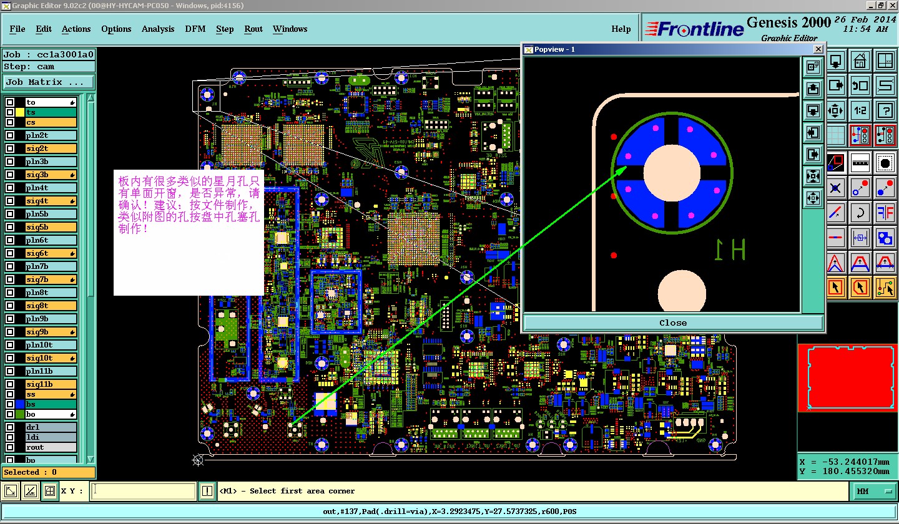Click the curved rotate arrow icon
This screenshot has height=524, width=899.
point(860,213)
